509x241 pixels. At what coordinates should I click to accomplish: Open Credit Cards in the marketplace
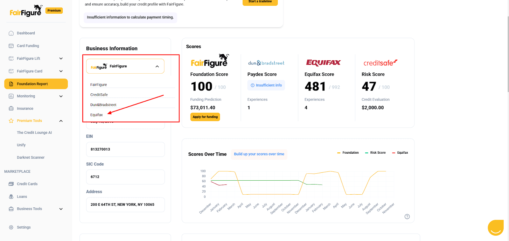[27, 184]
